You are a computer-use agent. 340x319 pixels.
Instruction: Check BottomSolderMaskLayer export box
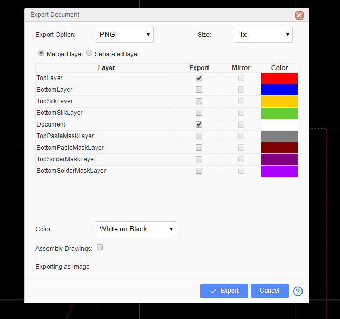tap(199, 171)
